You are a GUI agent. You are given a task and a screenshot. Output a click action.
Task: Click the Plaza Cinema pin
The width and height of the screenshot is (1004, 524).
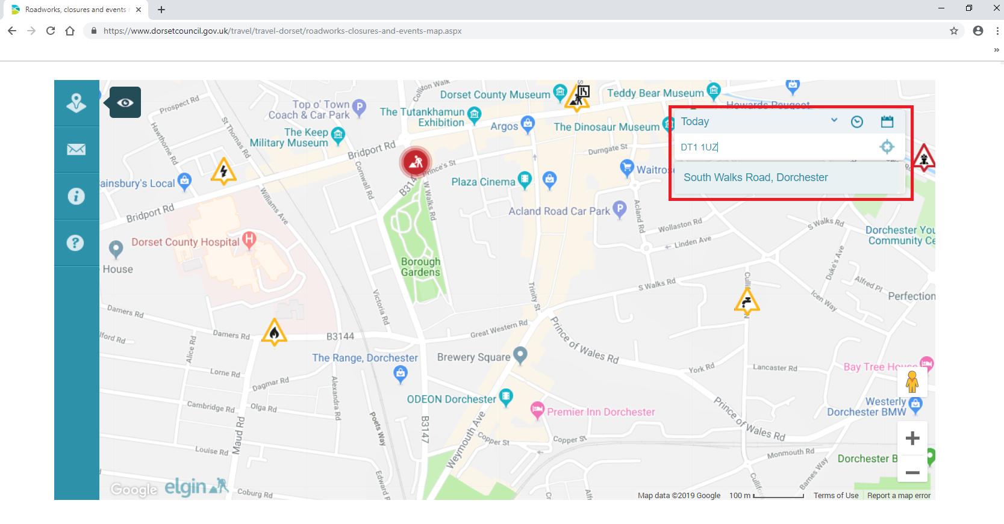point(525,179)
